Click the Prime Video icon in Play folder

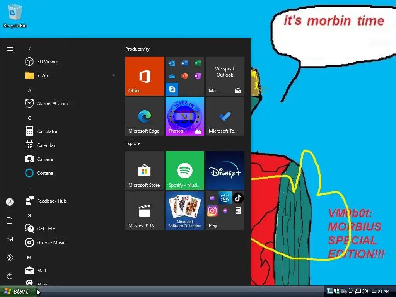tap(225, 198)
